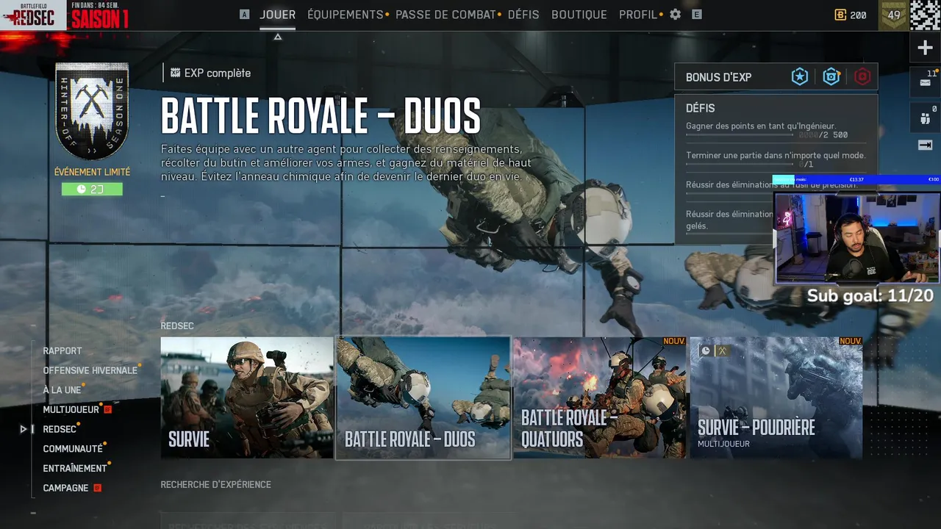Screen dimensions: 941x529
Task: Click the BONUS D'EXP label
Action: [x=718, y=77]
